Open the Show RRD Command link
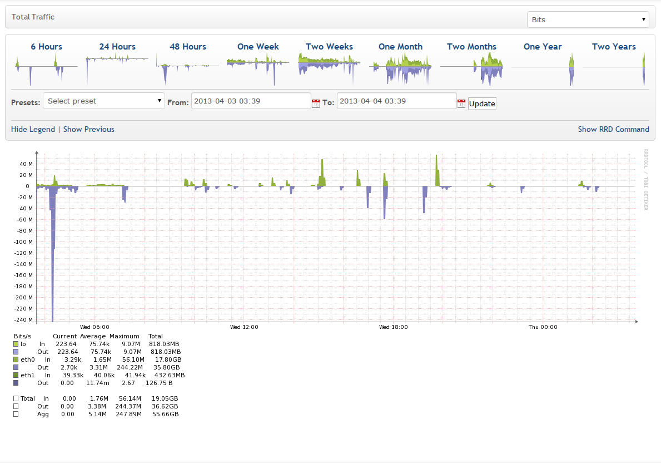The image size is (661, 463). [x=613, y=129]
